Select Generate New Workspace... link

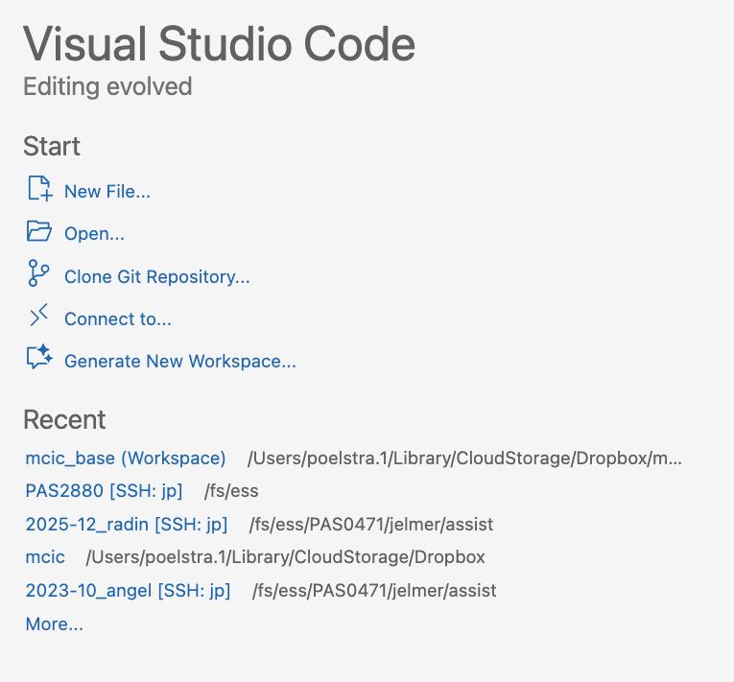180,361
